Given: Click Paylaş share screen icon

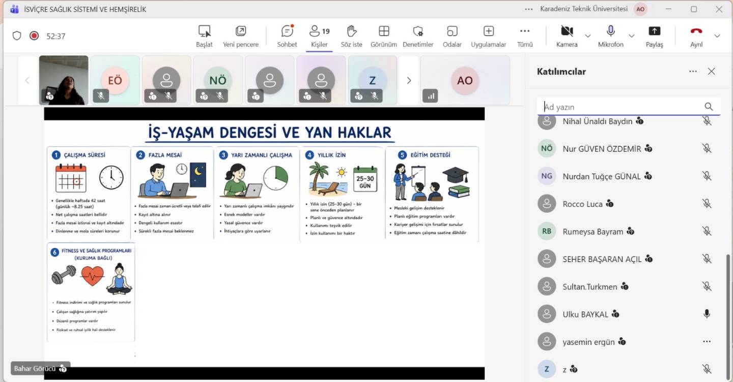Looking at the screenshot, I should (x=654, y=31).
